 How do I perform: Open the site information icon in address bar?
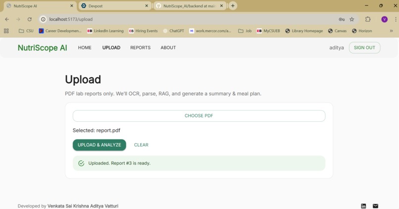click(x=43, y=19)
